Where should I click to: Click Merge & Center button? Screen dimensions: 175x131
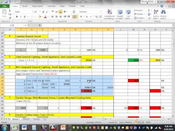[75, 17]
